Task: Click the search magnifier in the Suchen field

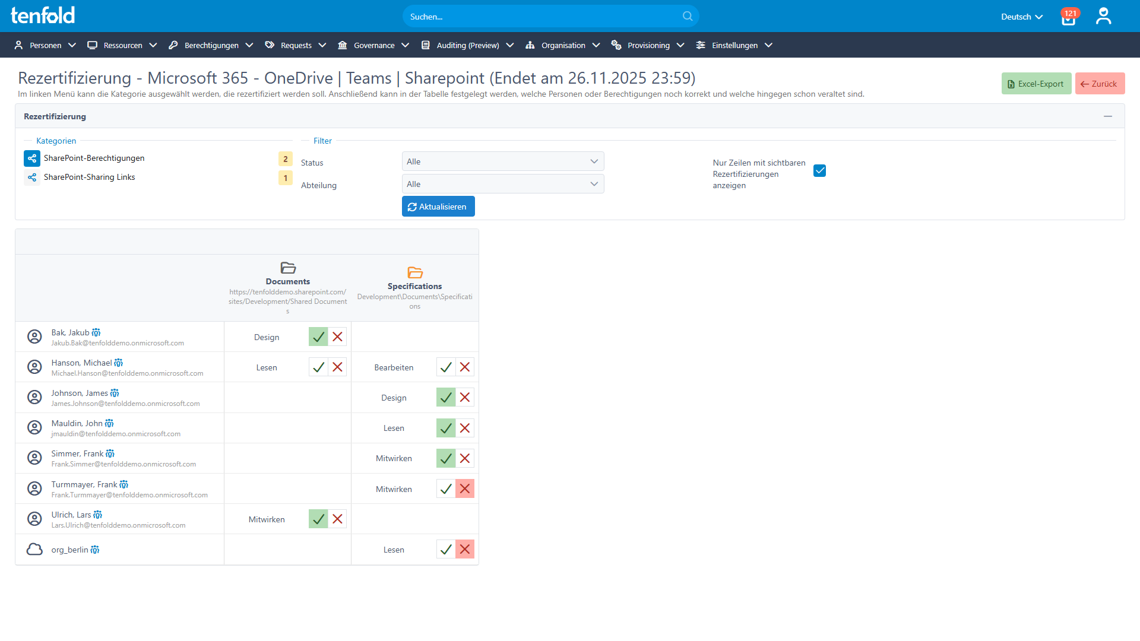Action: click(x=687, y=16)
